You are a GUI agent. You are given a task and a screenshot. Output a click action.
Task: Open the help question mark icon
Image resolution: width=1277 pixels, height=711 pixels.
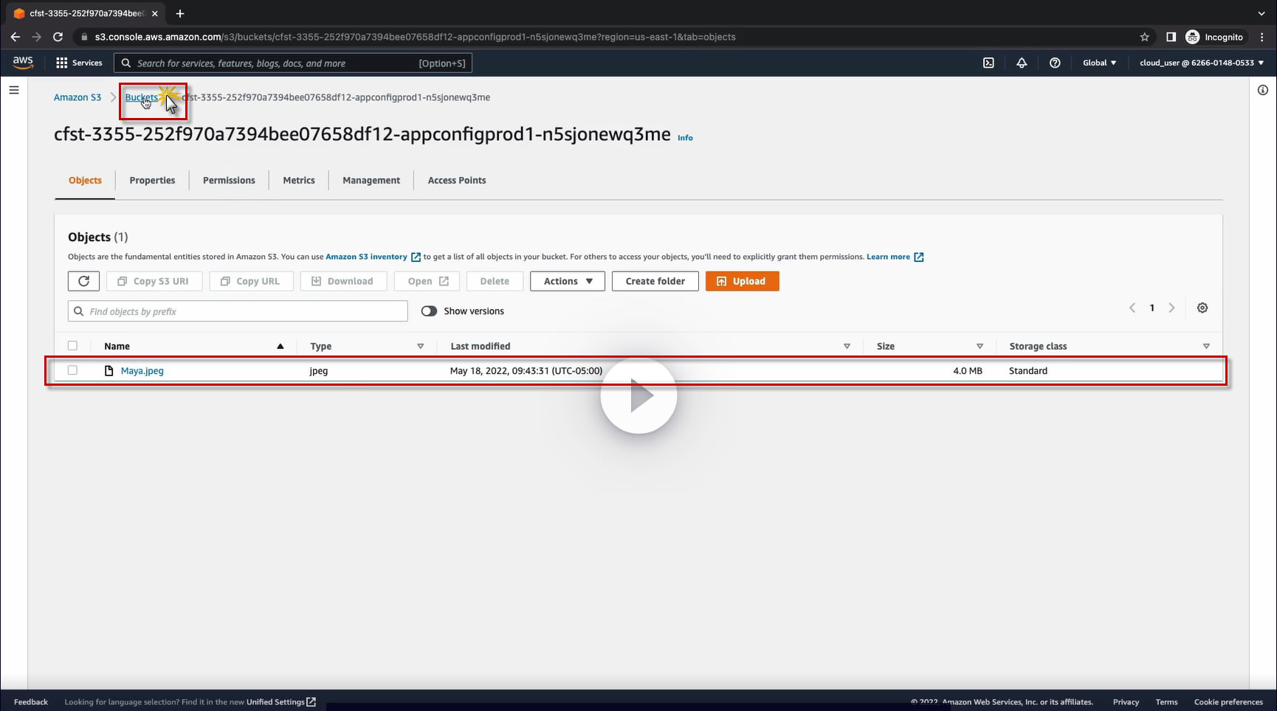(1055, 63)
